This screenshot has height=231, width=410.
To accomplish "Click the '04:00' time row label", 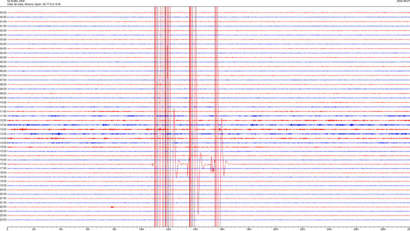I will click(x=3, y=49).
